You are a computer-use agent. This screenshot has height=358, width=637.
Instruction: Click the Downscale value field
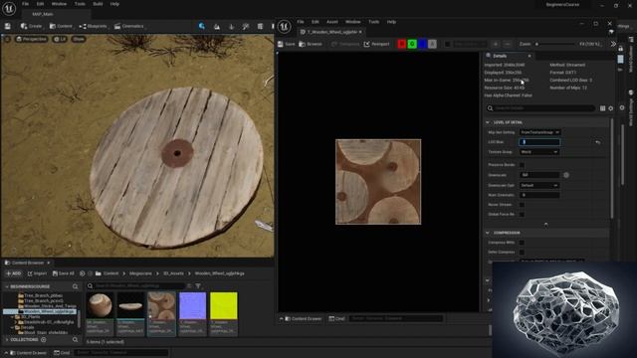point(539,175)
